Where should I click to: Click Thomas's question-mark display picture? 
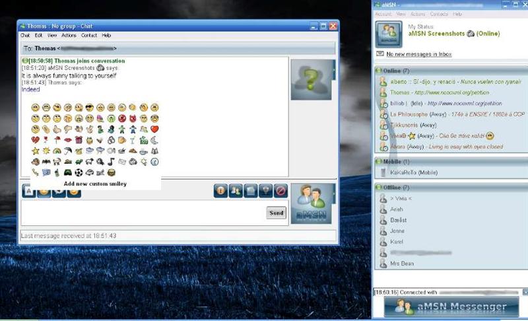pyautogui.click(x=311, y=80)
